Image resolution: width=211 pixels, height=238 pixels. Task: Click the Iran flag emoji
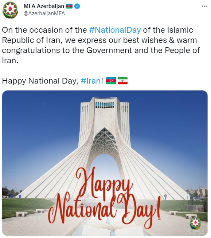122,81
